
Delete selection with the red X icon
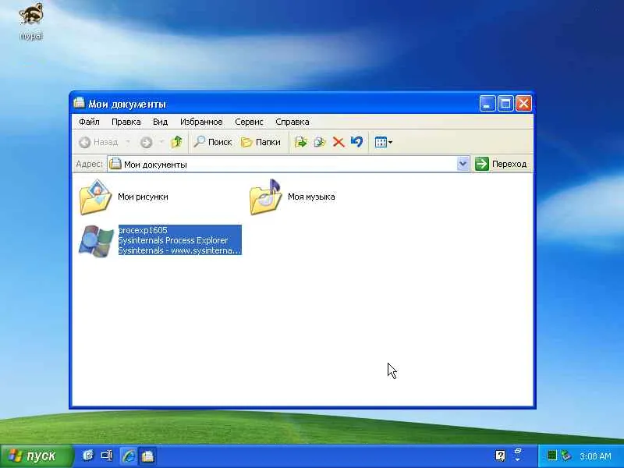339,142
